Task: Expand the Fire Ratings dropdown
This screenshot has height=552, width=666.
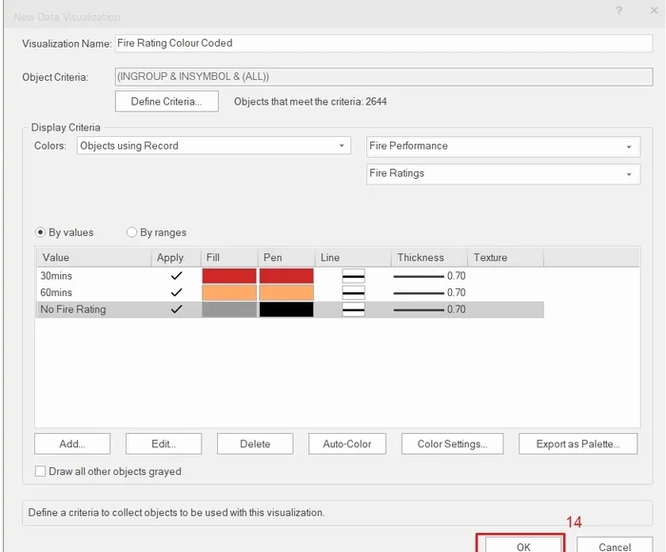Action: coord(502,174)
